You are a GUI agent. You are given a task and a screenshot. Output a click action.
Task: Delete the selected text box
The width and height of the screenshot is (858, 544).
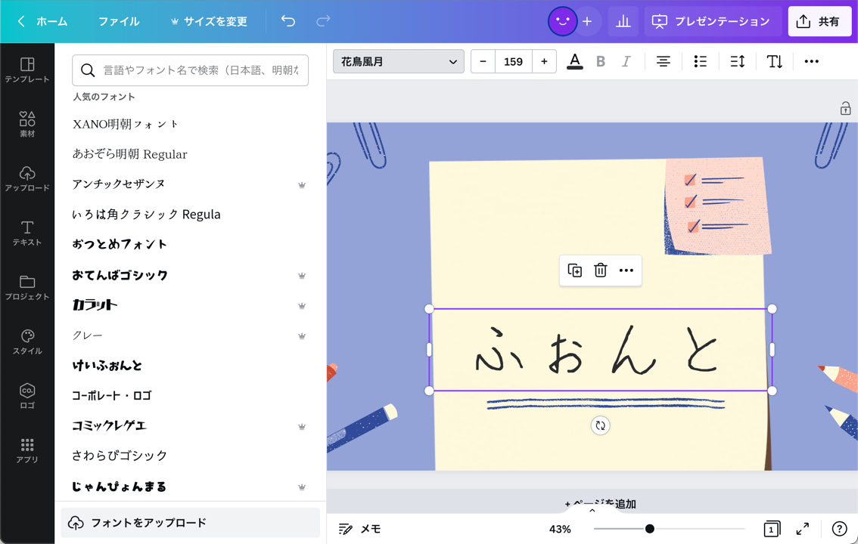point(600,270)
